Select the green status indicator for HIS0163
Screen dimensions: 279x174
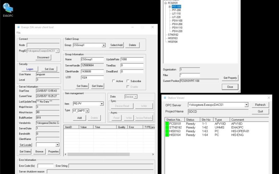tap(167, 131)
